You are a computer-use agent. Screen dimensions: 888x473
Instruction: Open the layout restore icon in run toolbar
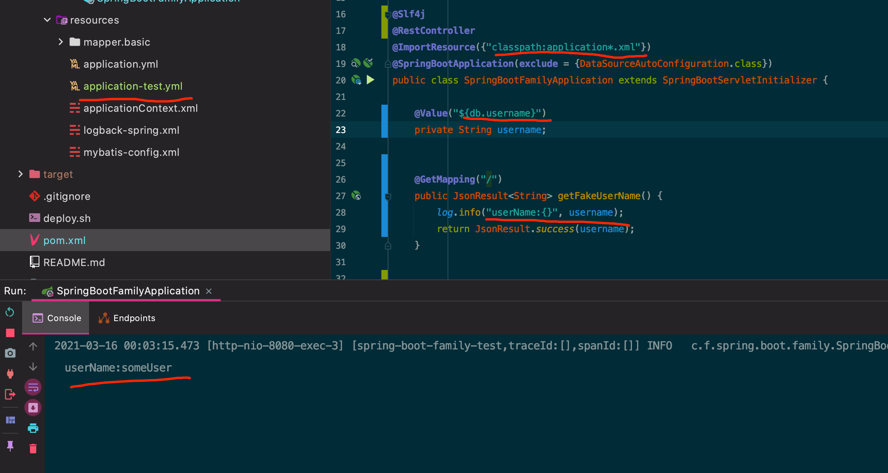point(9,420)
